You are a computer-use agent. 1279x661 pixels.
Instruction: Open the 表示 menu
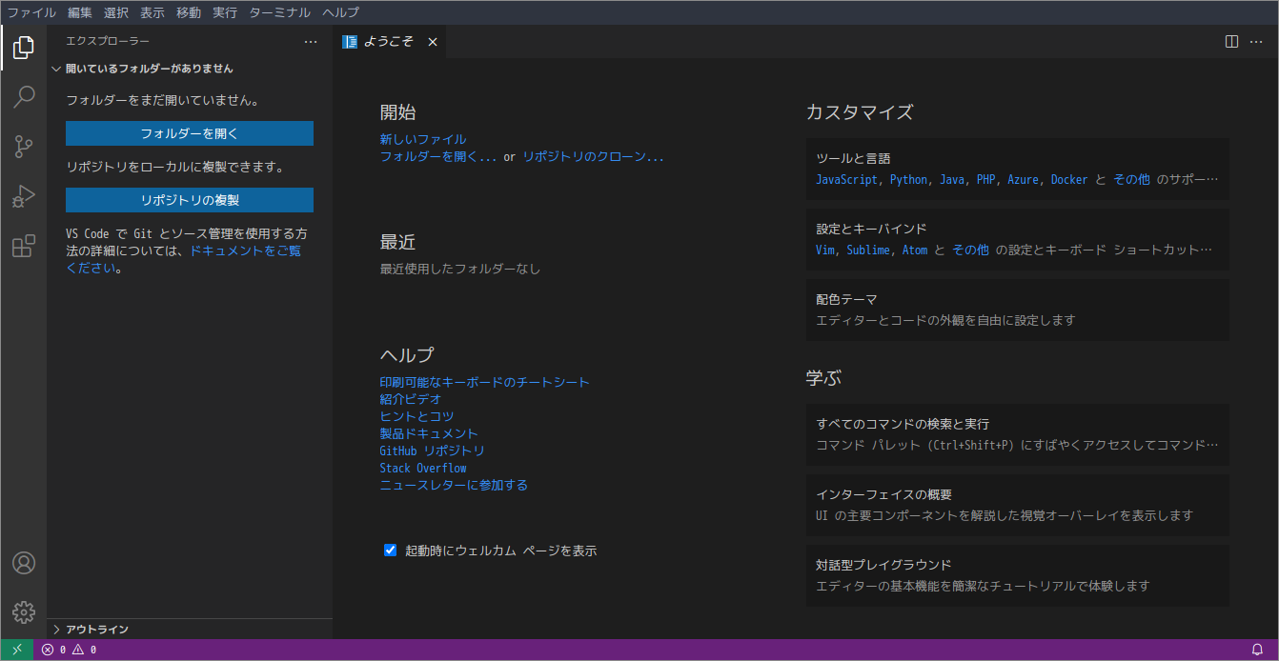click(152, 12)
